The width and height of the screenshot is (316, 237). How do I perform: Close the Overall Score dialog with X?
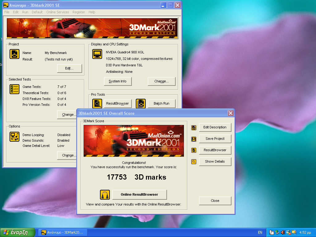tap(231, 113)
